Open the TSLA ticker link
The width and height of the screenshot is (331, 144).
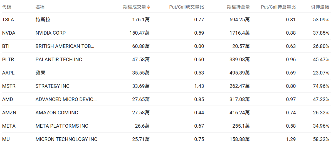pyautogui.click(x=8, y=20)
